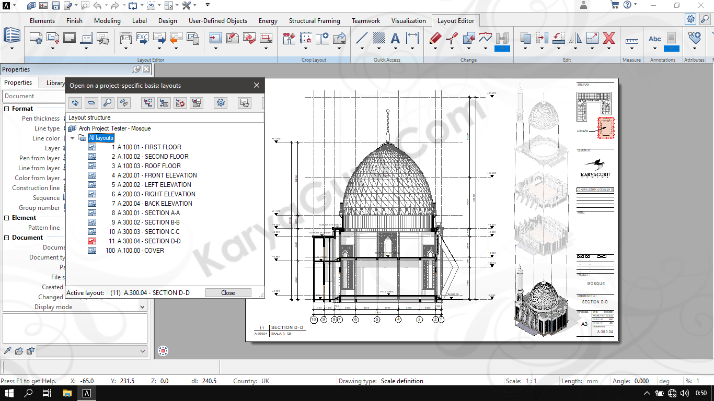Open the Display mode dropdown
Screen dimensions: 714x401
143,307
